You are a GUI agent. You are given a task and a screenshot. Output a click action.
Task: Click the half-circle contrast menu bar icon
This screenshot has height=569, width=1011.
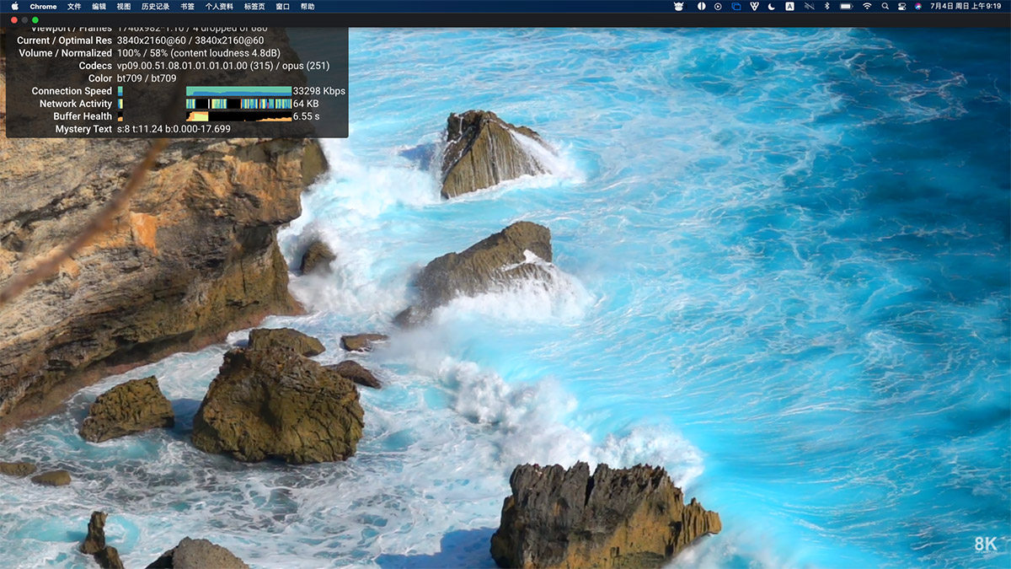(701, 6)
